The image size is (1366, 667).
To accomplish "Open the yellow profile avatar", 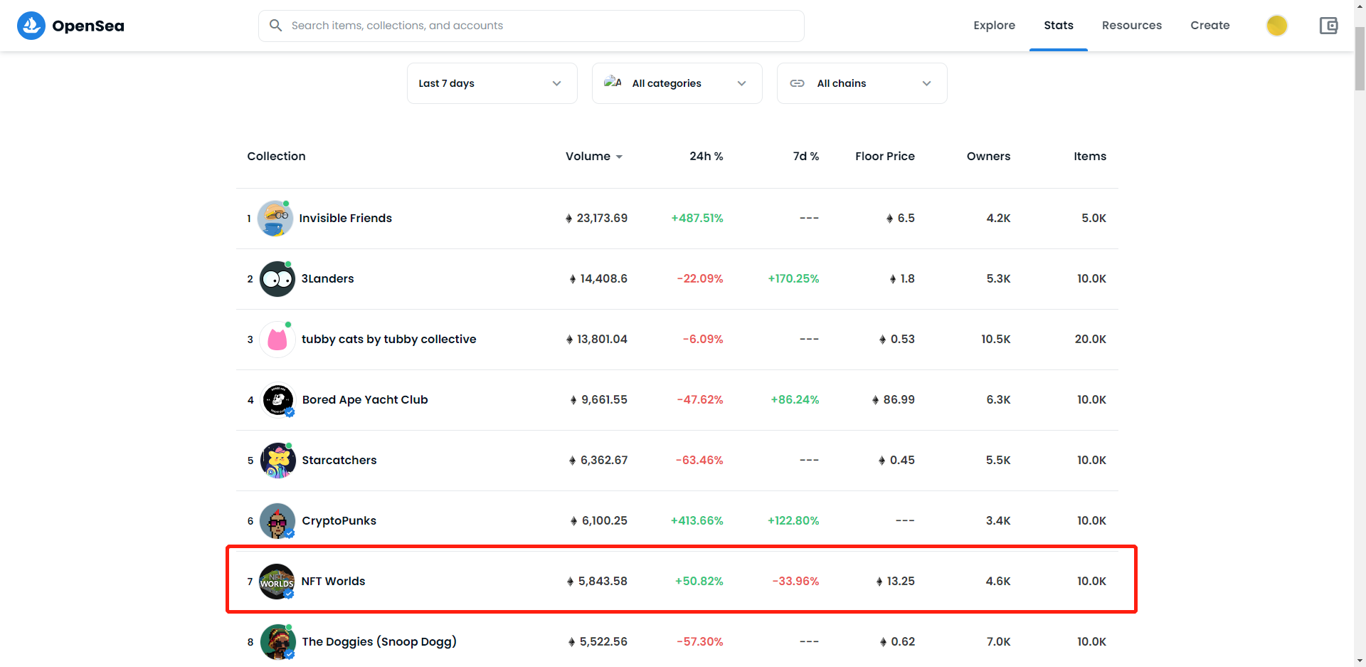I will (x=1277, y=26).
